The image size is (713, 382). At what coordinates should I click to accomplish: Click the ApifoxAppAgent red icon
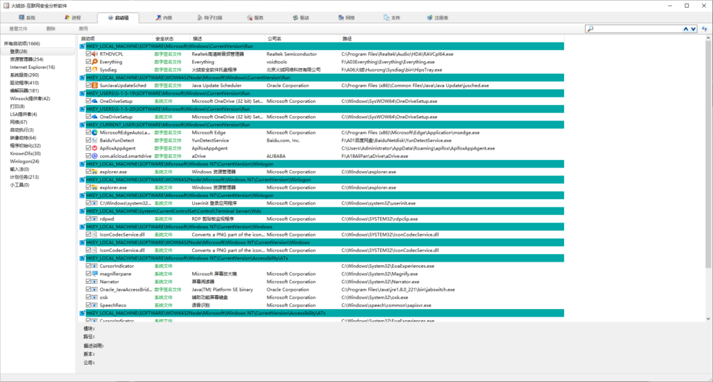(95, 148)
